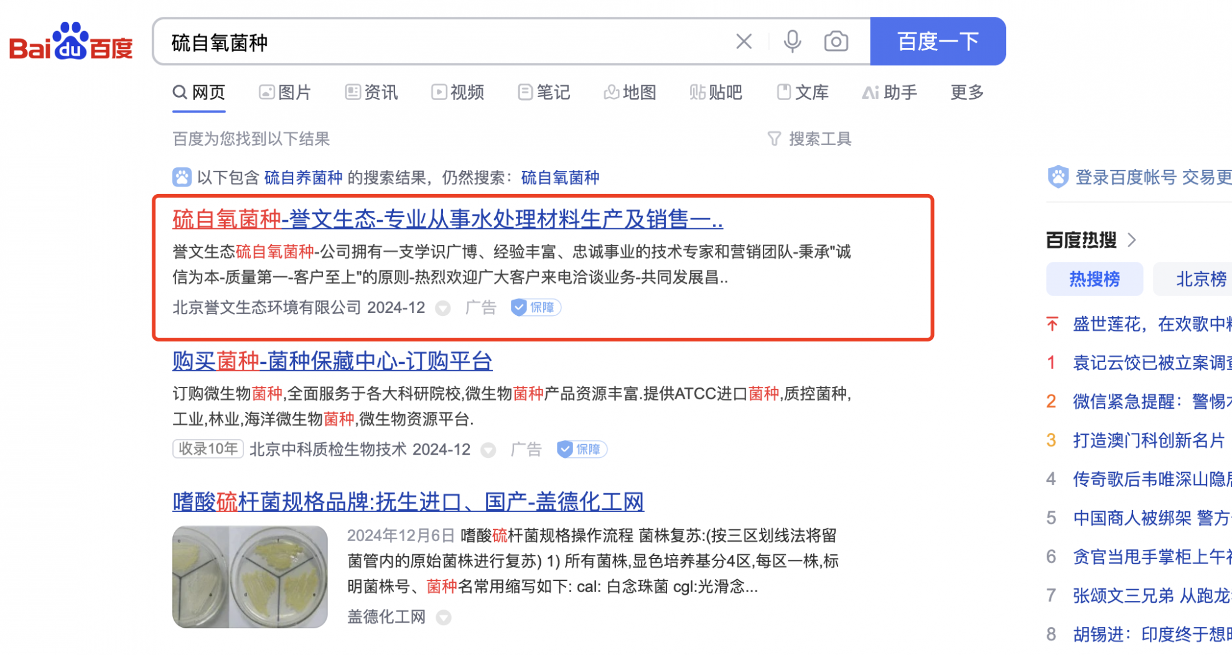Switch to the 视频 tab

[x=458, y=93]
